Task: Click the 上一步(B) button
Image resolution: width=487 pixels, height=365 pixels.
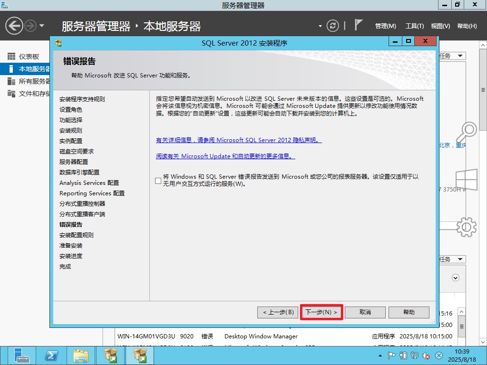Action: click(x=278, y=312)
